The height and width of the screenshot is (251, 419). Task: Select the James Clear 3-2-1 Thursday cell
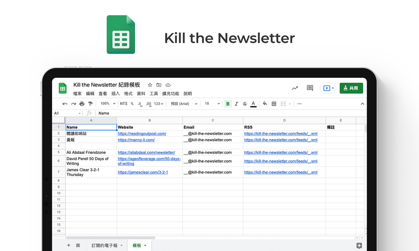91,172
